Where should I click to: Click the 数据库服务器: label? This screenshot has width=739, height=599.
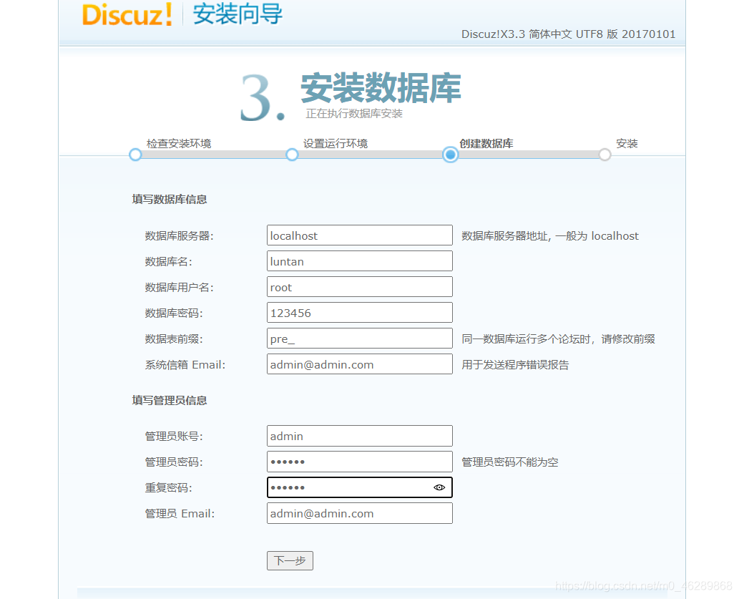coord(179,236)
